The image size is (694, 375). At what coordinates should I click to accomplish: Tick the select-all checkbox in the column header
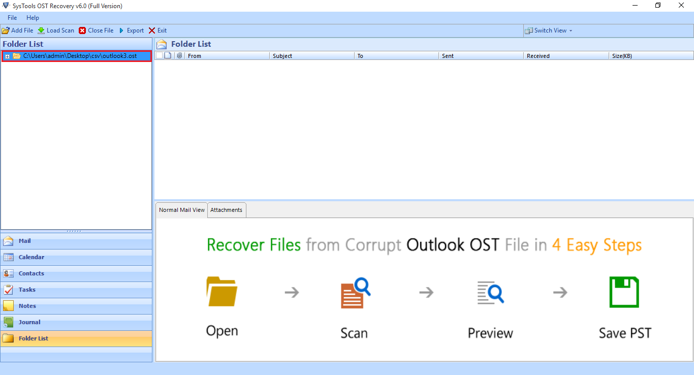159,55
